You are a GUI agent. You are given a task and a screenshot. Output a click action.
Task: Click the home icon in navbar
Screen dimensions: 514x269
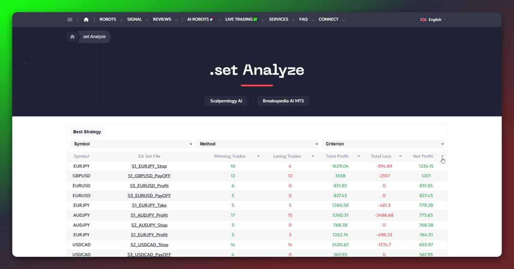pyautogui.click(x=86, y=20)
